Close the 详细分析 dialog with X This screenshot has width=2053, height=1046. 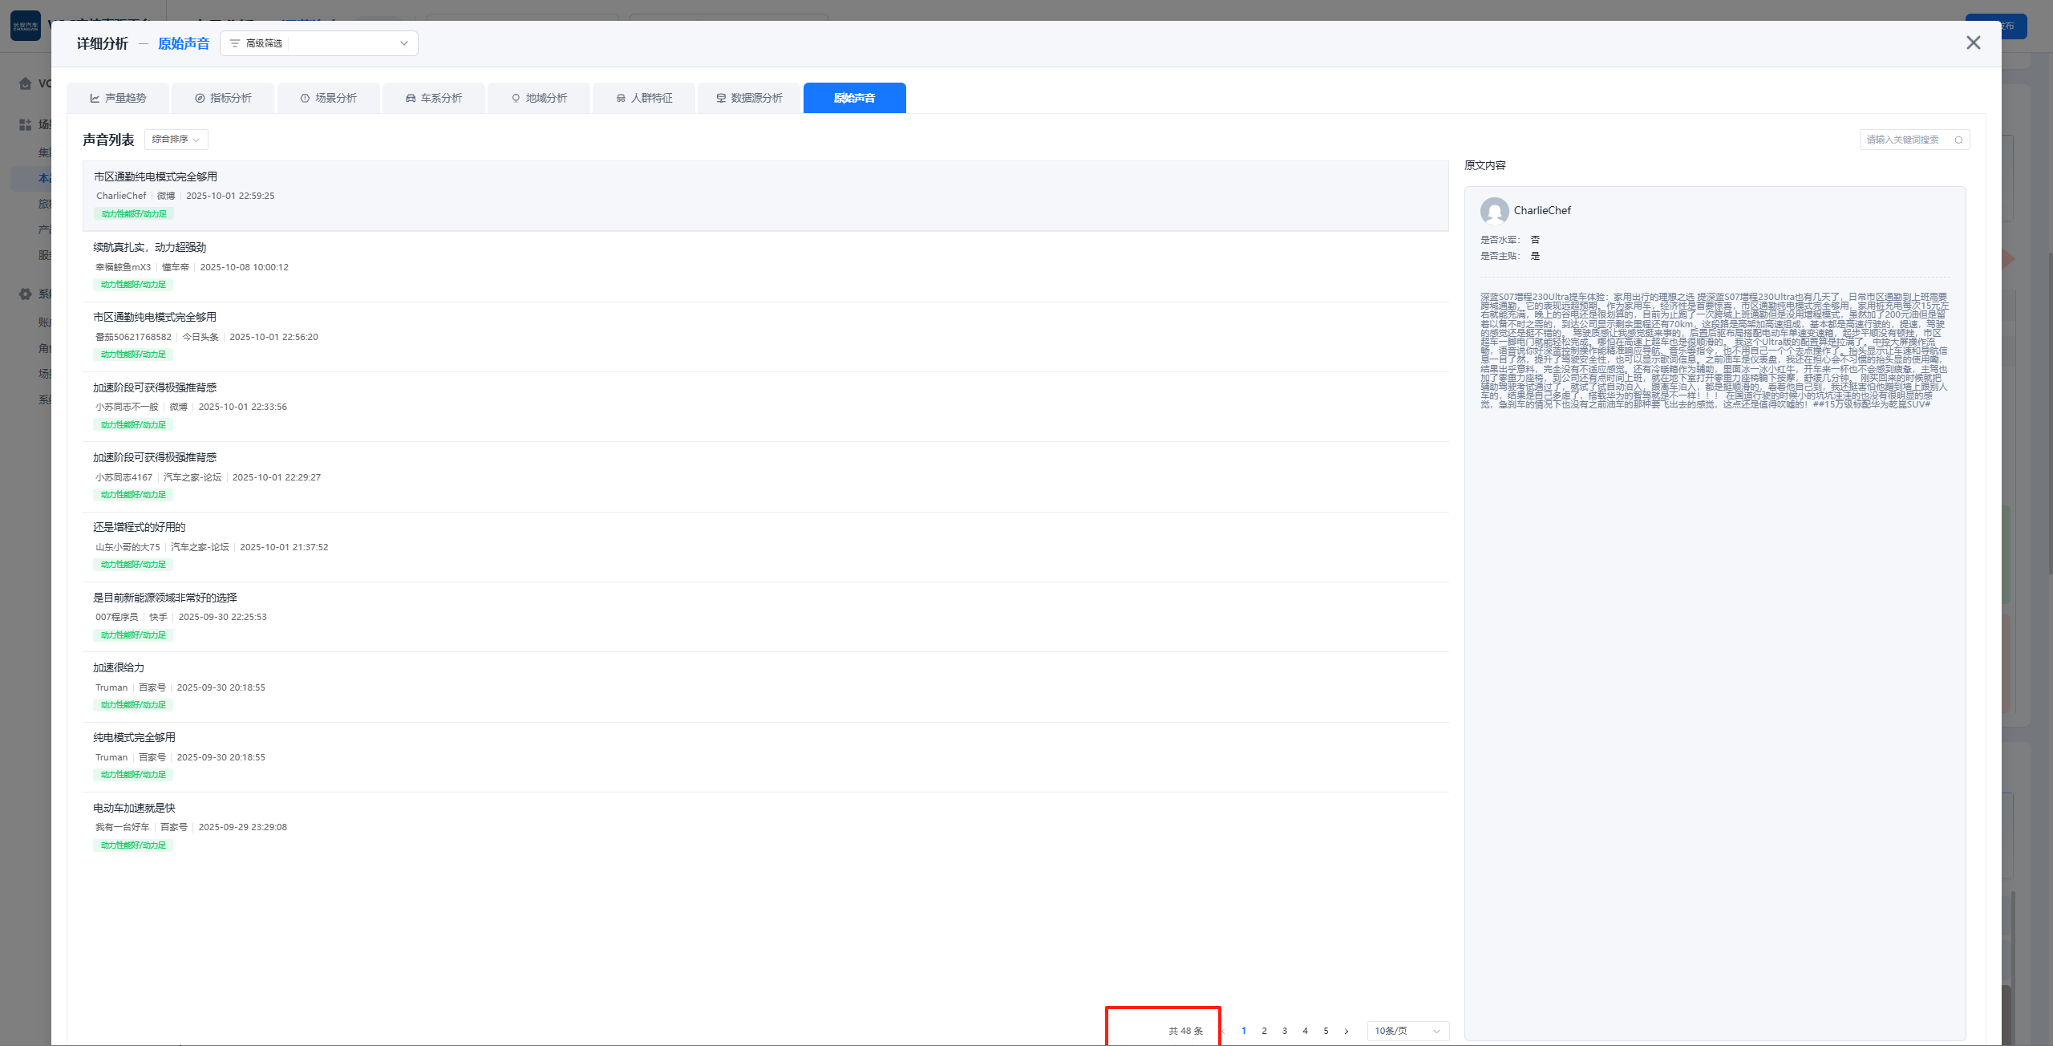[x=1973, y=43]
